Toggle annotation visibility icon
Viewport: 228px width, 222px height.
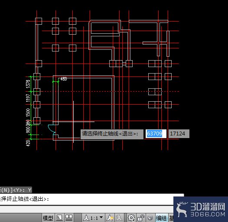[x=110, y=218]
